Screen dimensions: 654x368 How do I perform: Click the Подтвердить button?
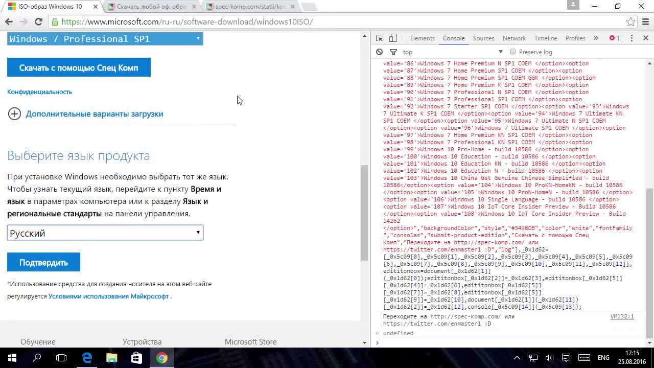coord(43,262)
